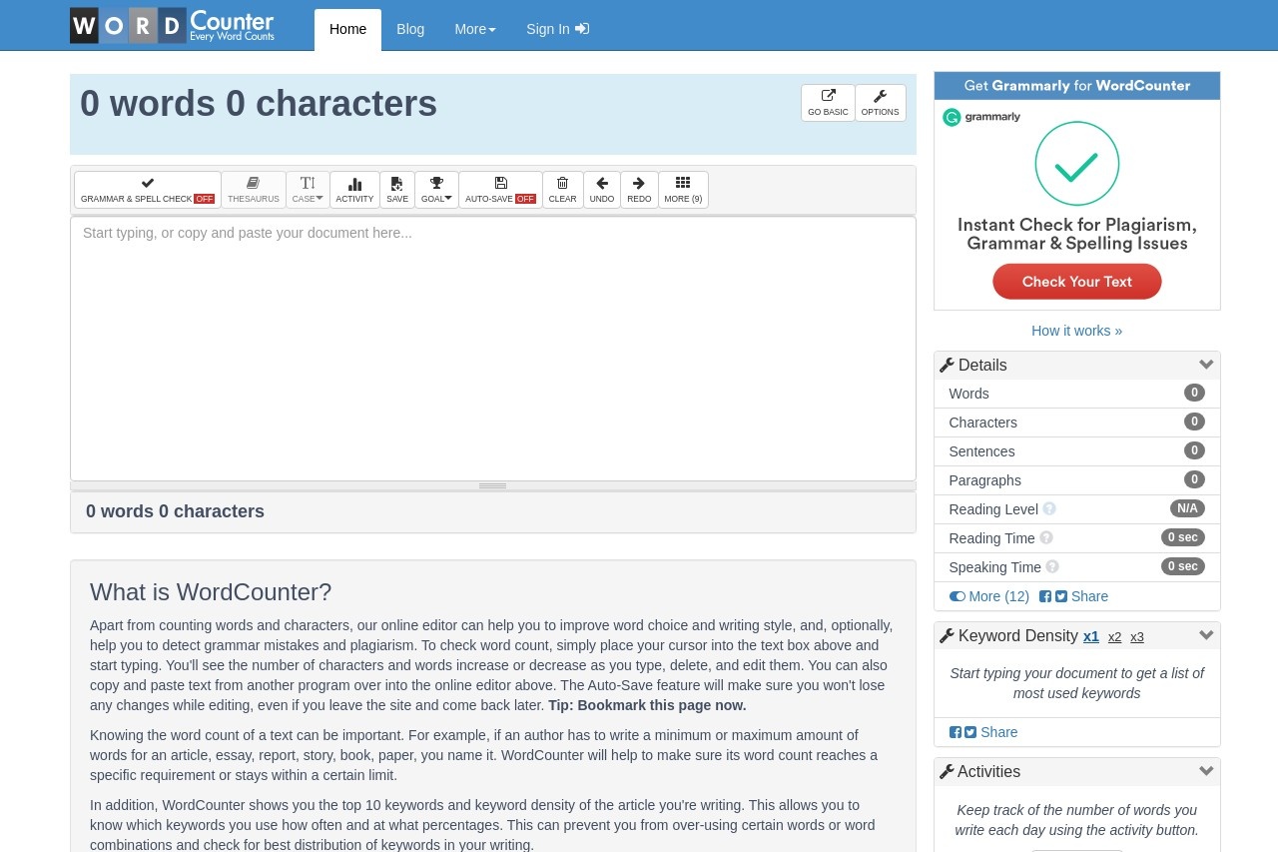The width and height of the screenshot is (1278, 852).
Task: Open the Goal dropdown
Action: [436, 189]
